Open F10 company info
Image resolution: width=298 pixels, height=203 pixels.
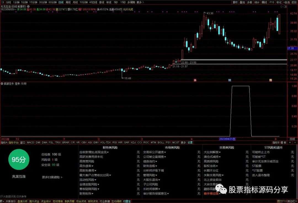(x=272, y=2)
